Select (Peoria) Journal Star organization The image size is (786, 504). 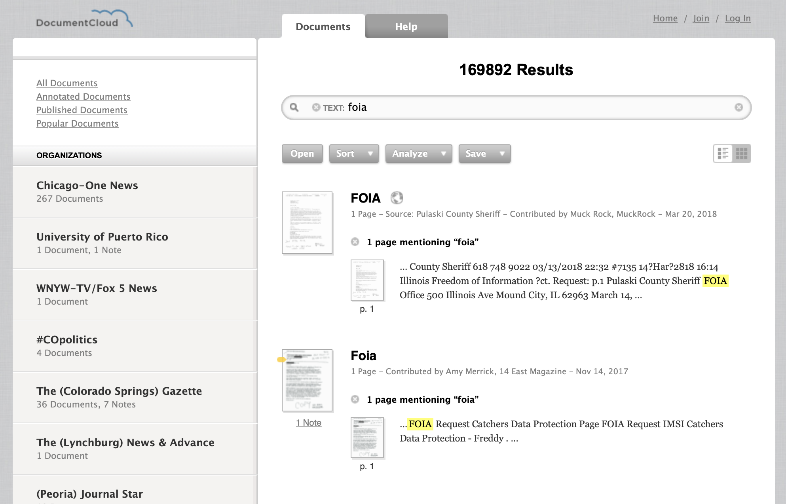click(135, 490)
